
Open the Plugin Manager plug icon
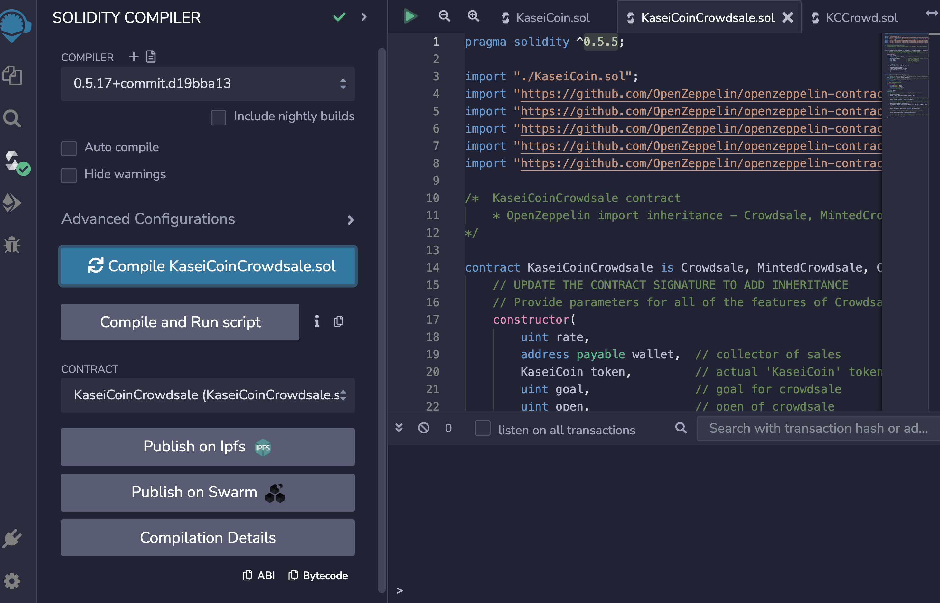pos(12,539)
